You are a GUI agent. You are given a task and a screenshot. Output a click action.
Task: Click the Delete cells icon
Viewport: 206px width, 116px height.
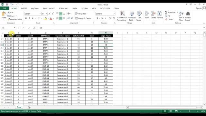coord(153,14)
